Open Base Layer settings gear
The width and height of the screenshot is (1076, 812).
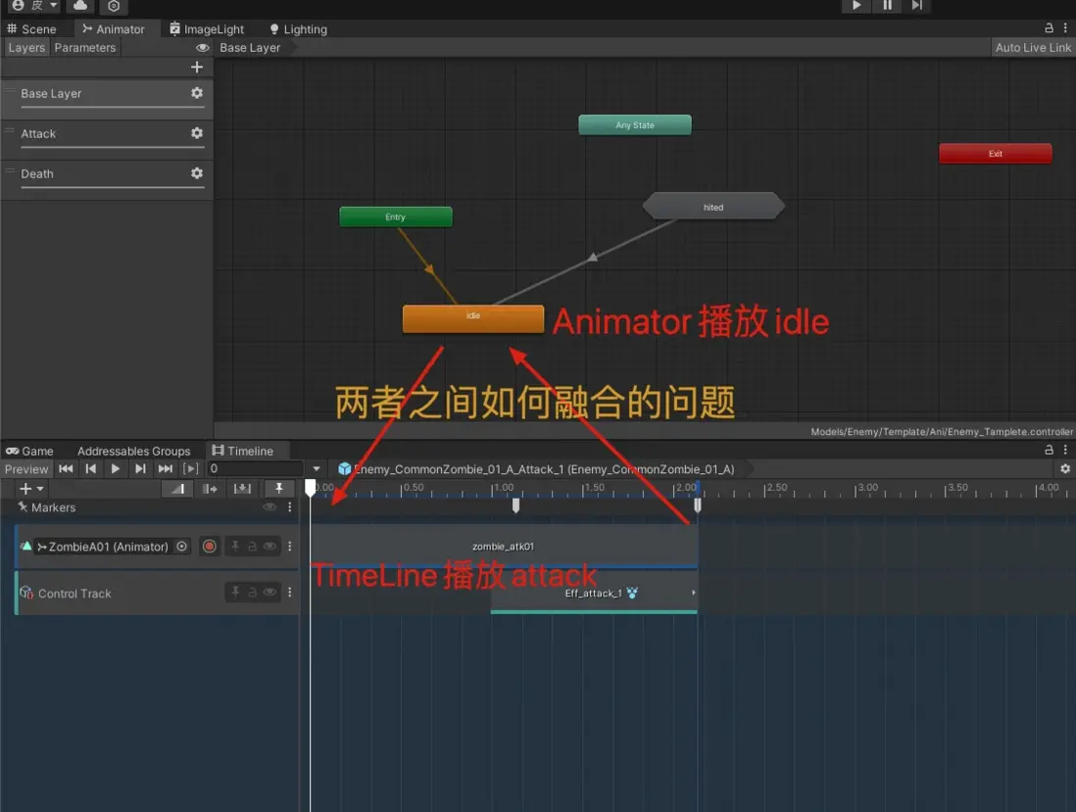197,93
